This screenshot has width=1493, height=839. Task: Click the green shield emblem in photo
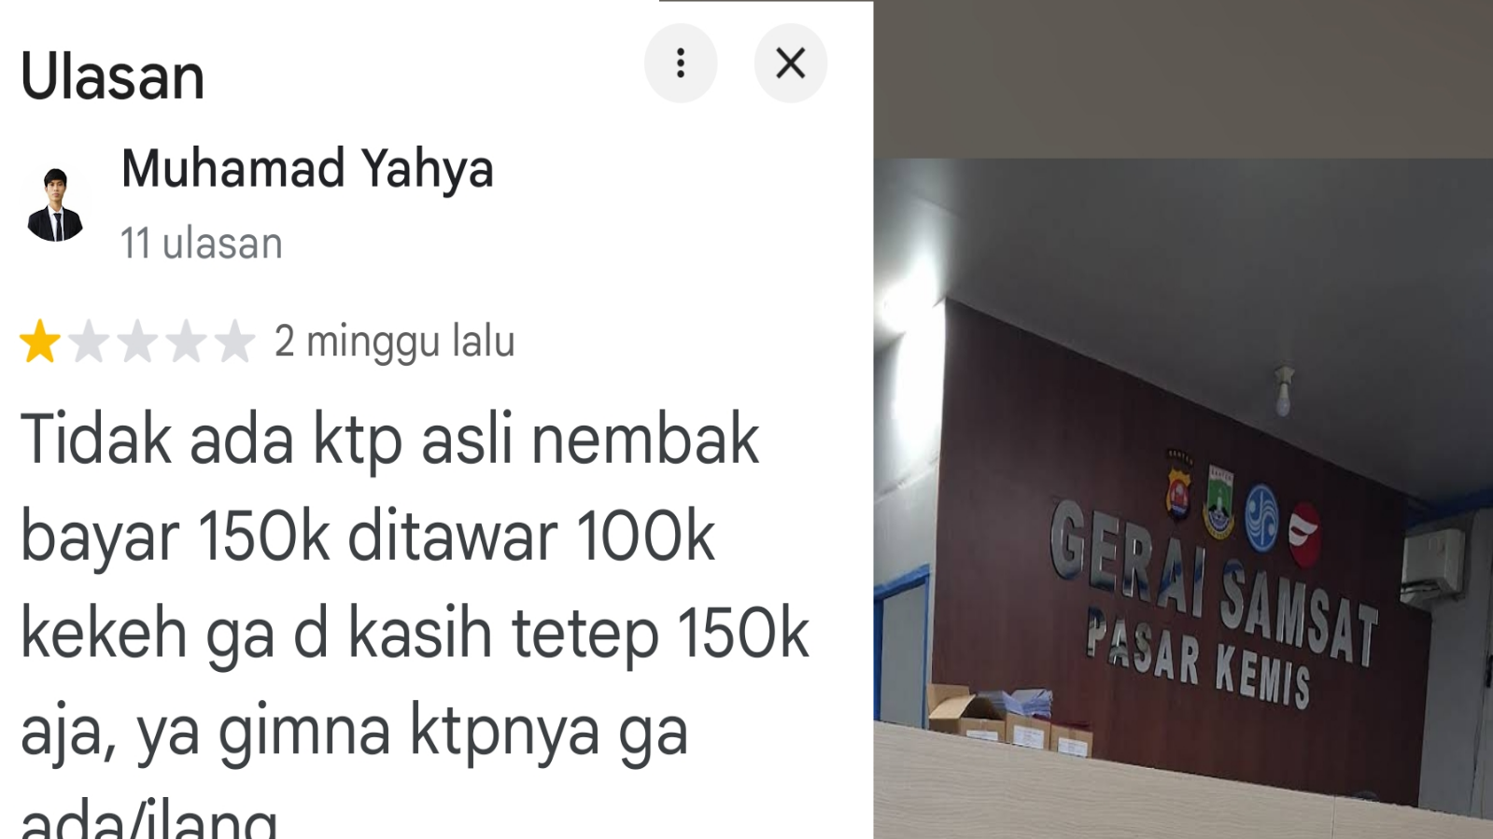1219,502
